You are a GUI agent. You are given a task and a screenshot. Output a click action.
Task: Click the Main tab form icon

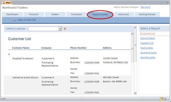(x=3, y=3)
